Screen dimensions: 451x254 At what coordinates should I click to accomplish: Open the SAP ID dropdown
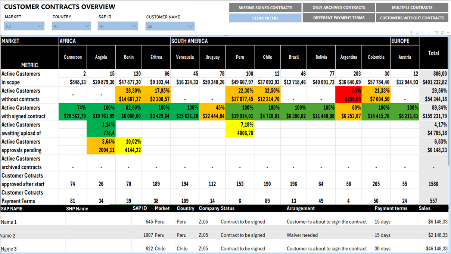pos(118,26)
